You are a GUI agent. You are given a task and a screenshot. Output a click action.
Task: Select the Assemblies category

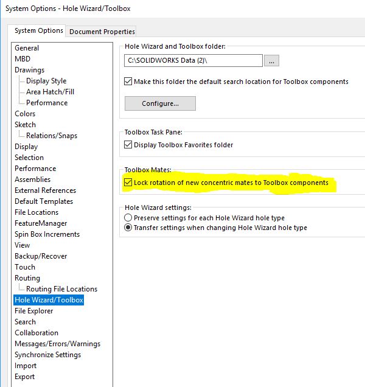(33, 180)
